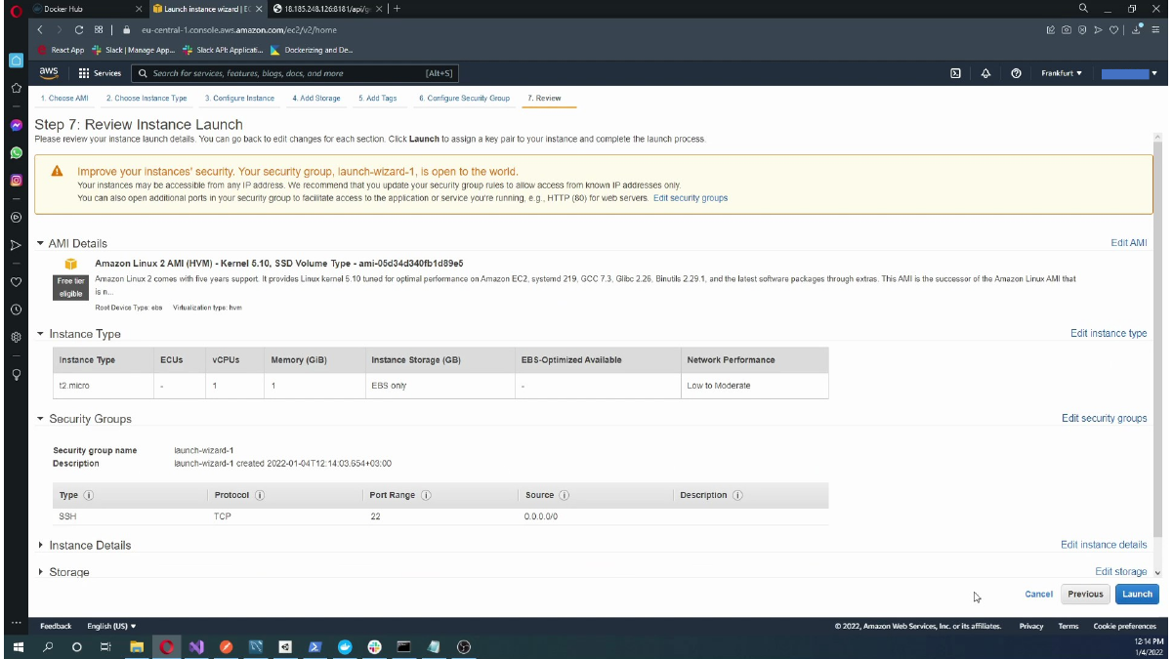Go to 2. Choose Instance Type step

(147, 99)
